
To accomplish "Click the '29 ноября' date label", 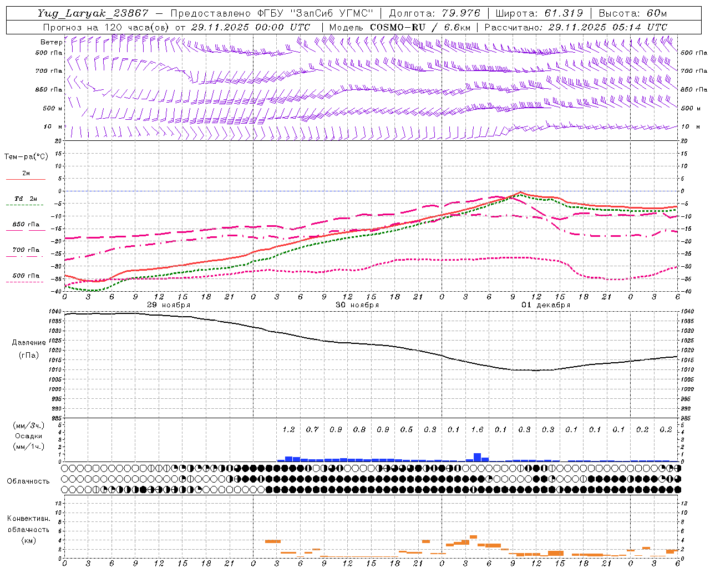I will [x=169, y=305].
